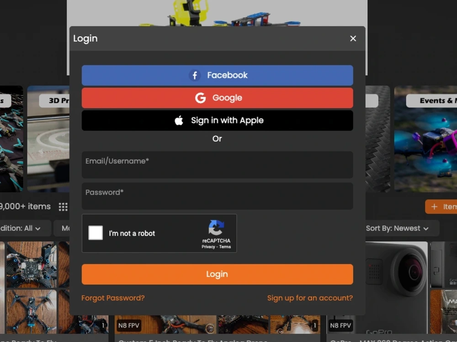Open the Events category thumbnail
Viewport: 457px width, 342px height.
click(425, 139)
